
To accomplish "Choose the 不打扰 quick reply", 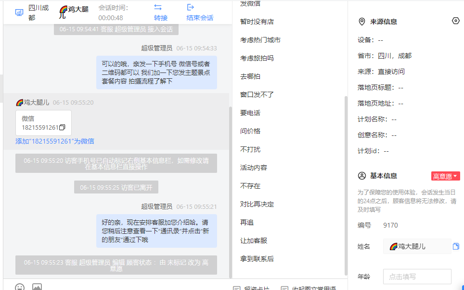I will pyautogui.click(x=250, y=149).
